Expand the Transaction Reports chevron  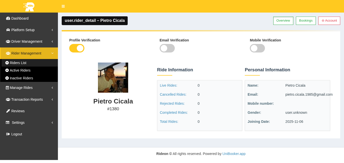(52, 99)
